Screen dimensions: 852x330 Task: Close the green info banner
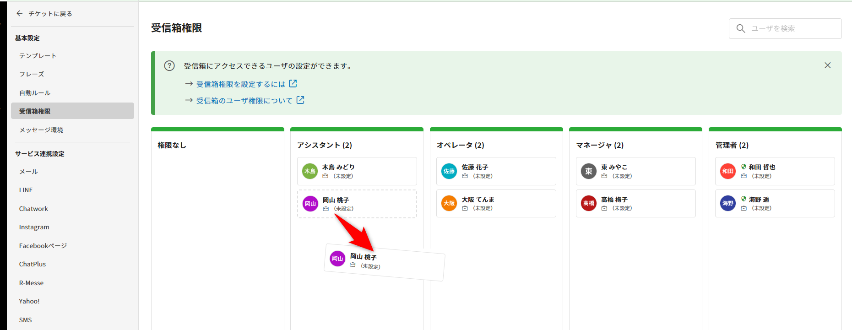tap(827, 65)
